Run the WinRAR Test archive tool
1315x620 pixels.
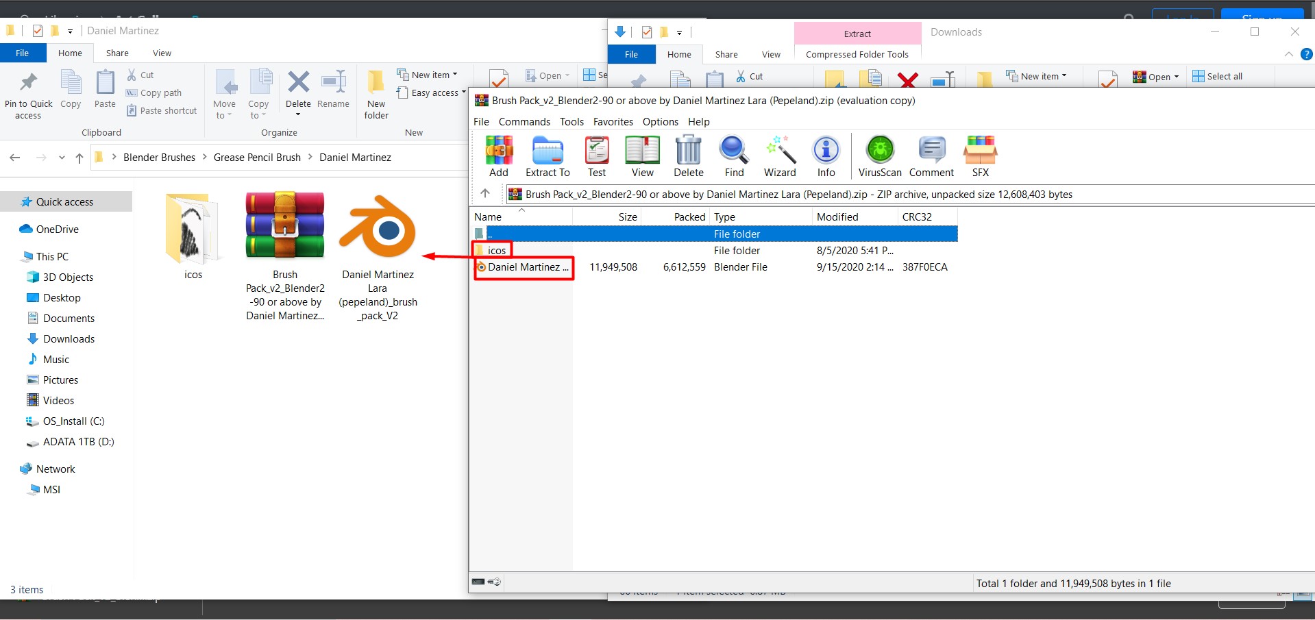pos(597,156)
